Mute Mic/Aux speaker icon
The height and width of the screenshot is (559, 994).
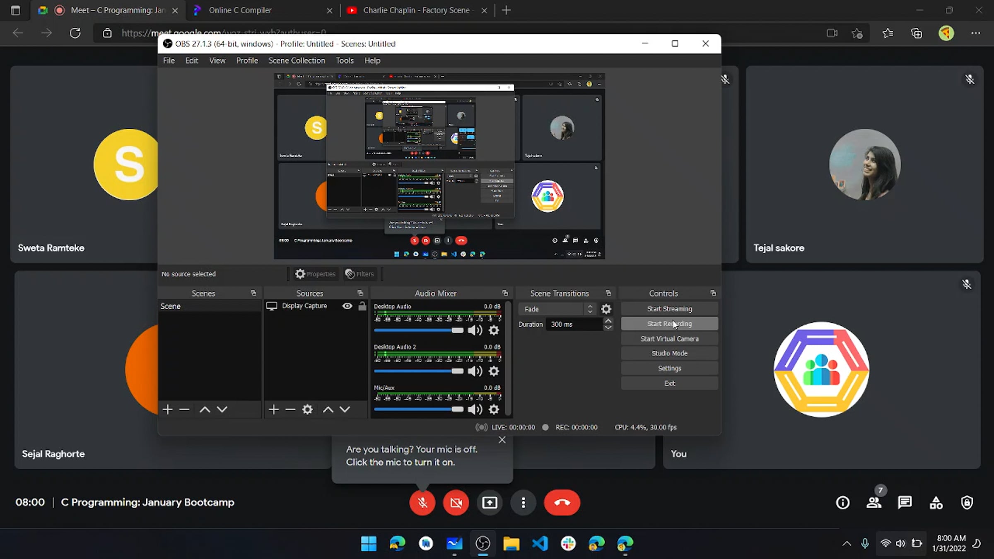click(x=475, y=409)
